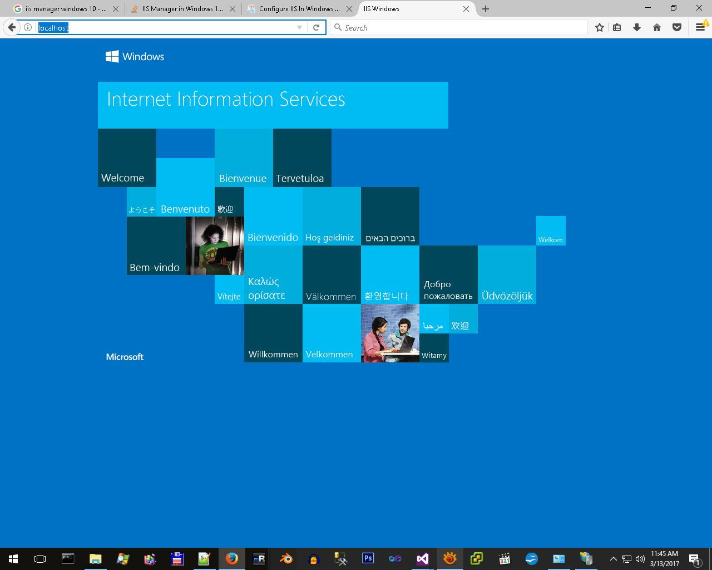
Task: Click the 'Benvenuto' tile
Action: coord(185,187)
